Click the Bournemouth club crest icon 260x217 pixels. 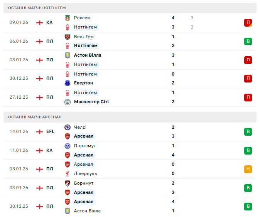(68, 183)
